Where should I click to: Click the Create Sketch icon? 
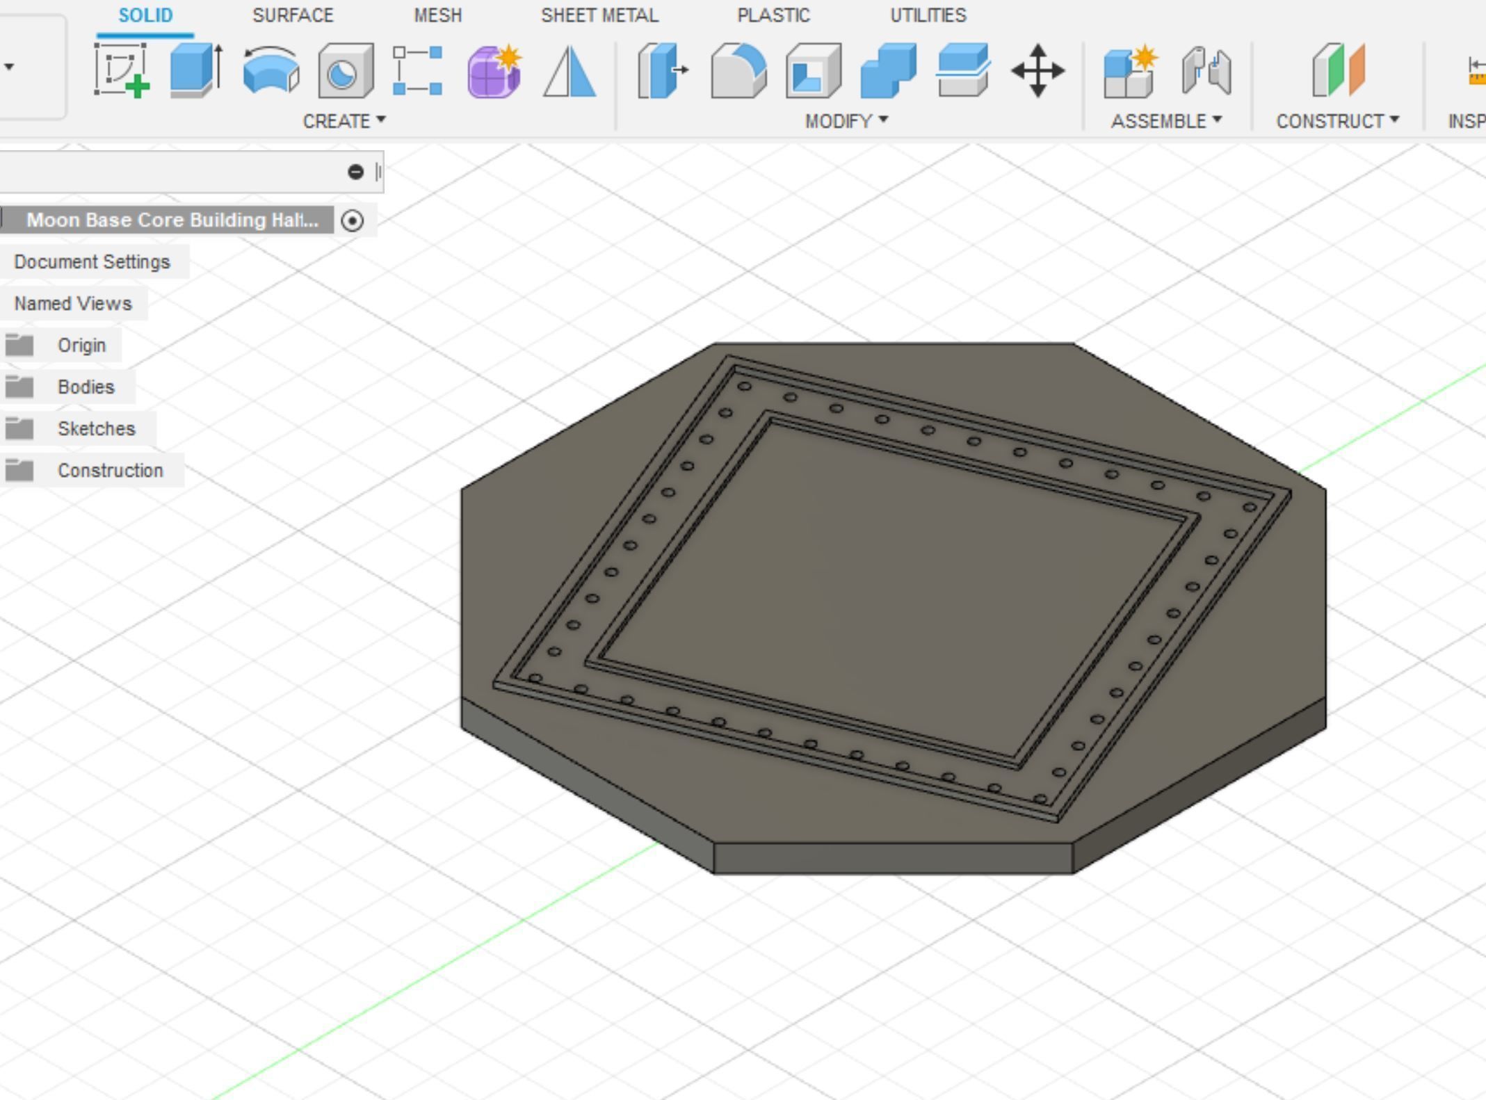122,70
